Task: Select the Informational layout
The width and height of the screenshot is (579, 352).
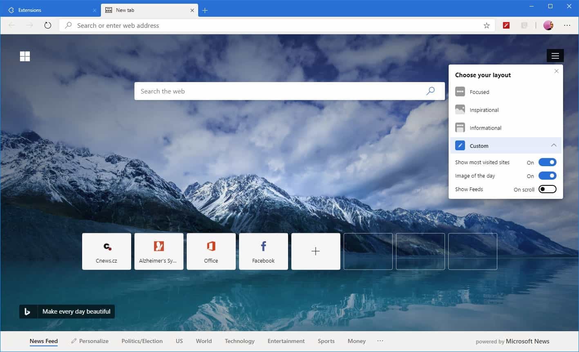Action: click(506, 128)
